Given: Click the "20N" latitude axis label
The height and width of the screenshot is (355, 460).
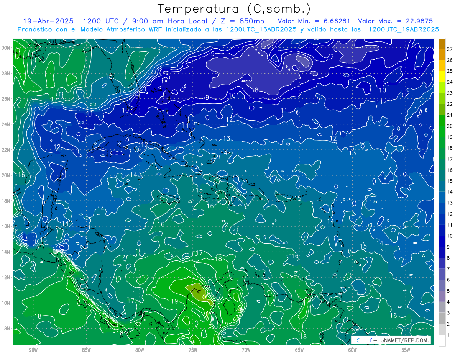Looking at the screenshot, I should [5, 175].
